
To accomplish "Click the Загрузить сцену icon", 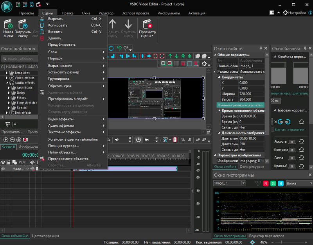I will point(23,25).
